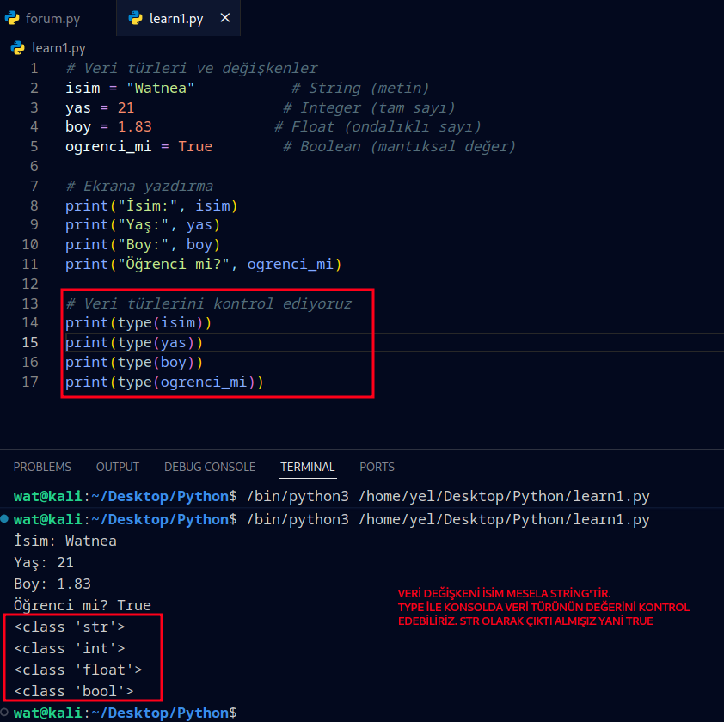Image resolution: width=724 pixels, height=722 pixels.
Task: Click the terminal output 'Boy: 1.83'
Action: tap(52, 584)
